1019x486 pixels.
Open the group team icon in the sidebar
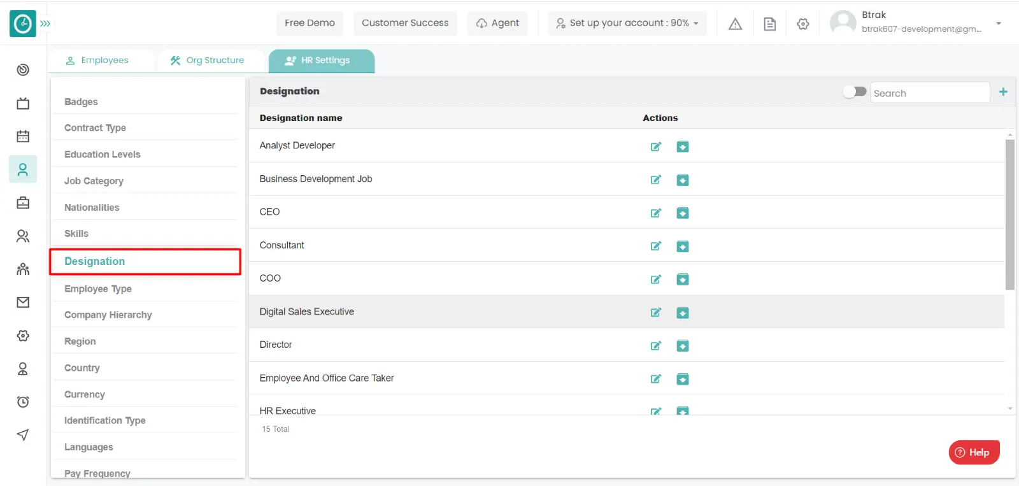click(x=23, y=269)
